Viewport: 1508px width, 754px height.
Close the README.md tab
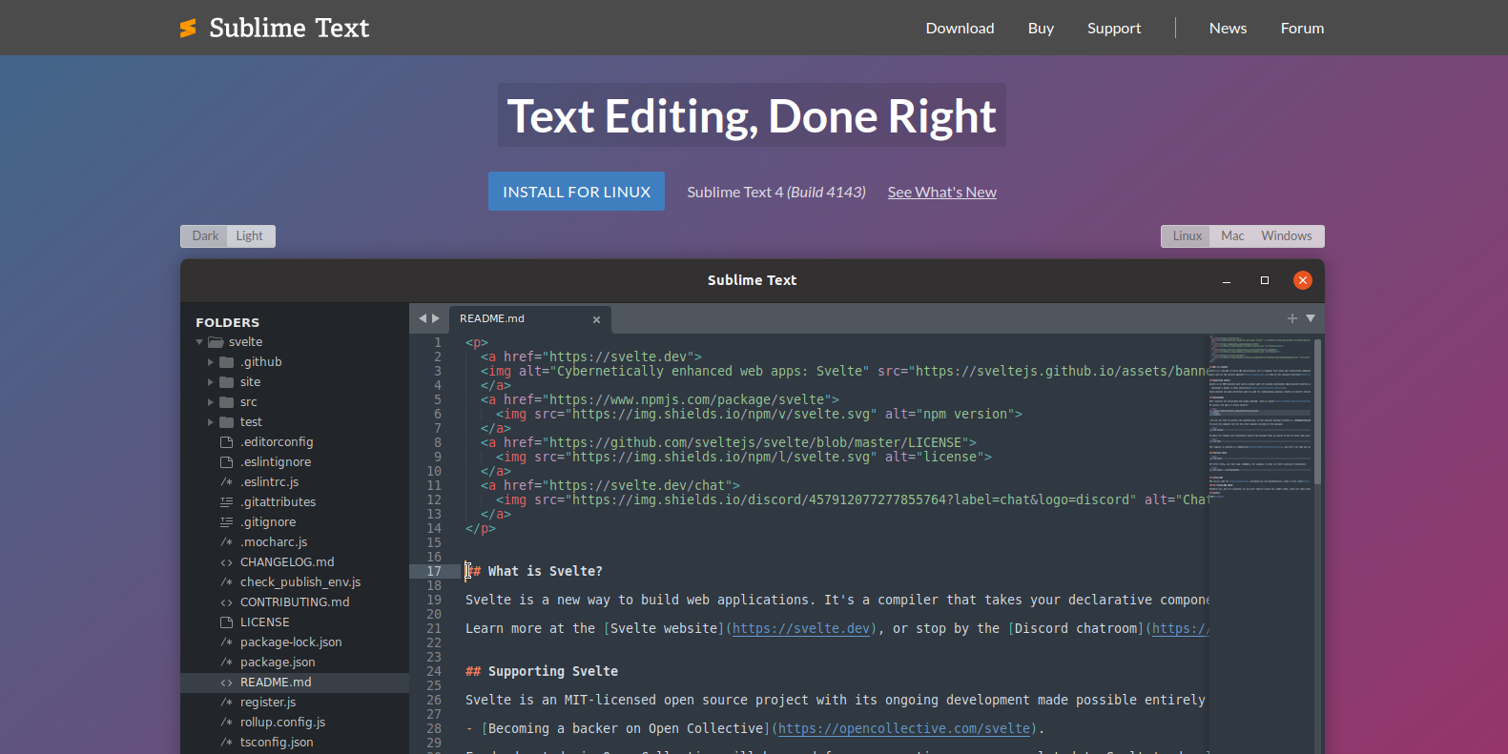tap(596, 319)
